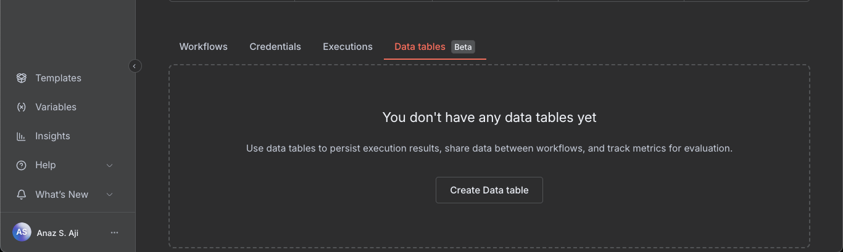Open the Templates text link
The width and height of the screenshot is (843, 252).
pos(58,78)
